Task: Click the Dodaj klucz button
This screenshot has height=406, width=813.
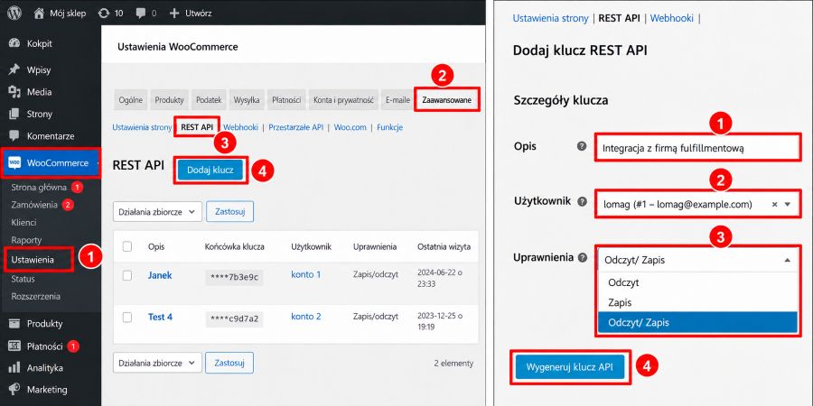Action: pyautogui.click(x=210, y=170)
